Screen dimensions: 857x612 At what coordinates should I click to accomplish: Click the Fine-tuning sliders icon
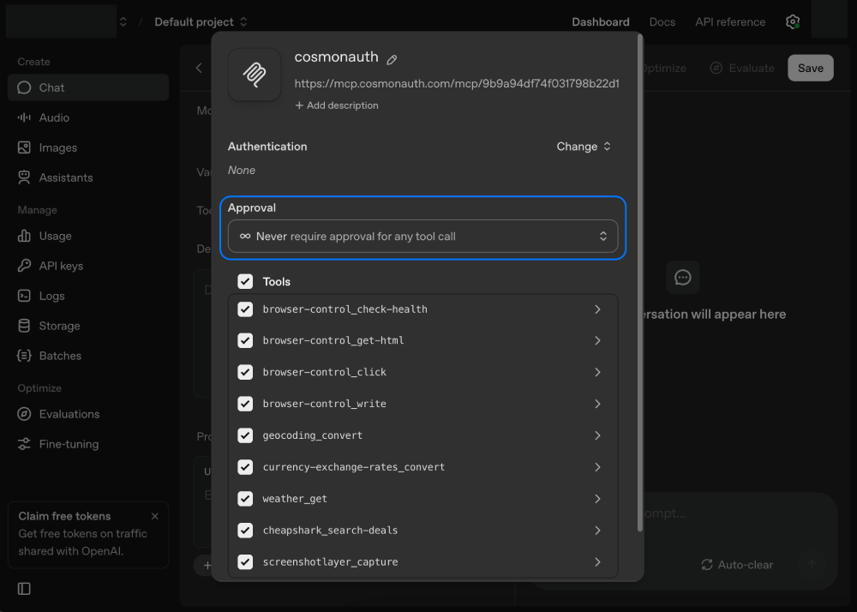[24, 444]
